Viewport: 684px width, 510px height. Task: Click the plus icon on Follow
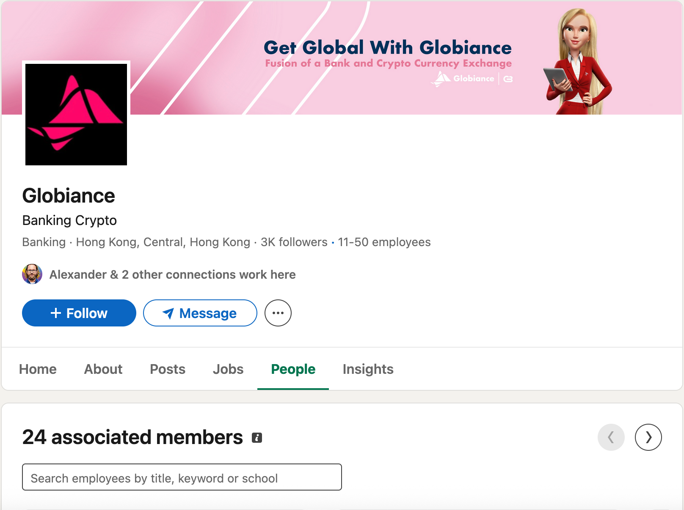tap(56, 313)
